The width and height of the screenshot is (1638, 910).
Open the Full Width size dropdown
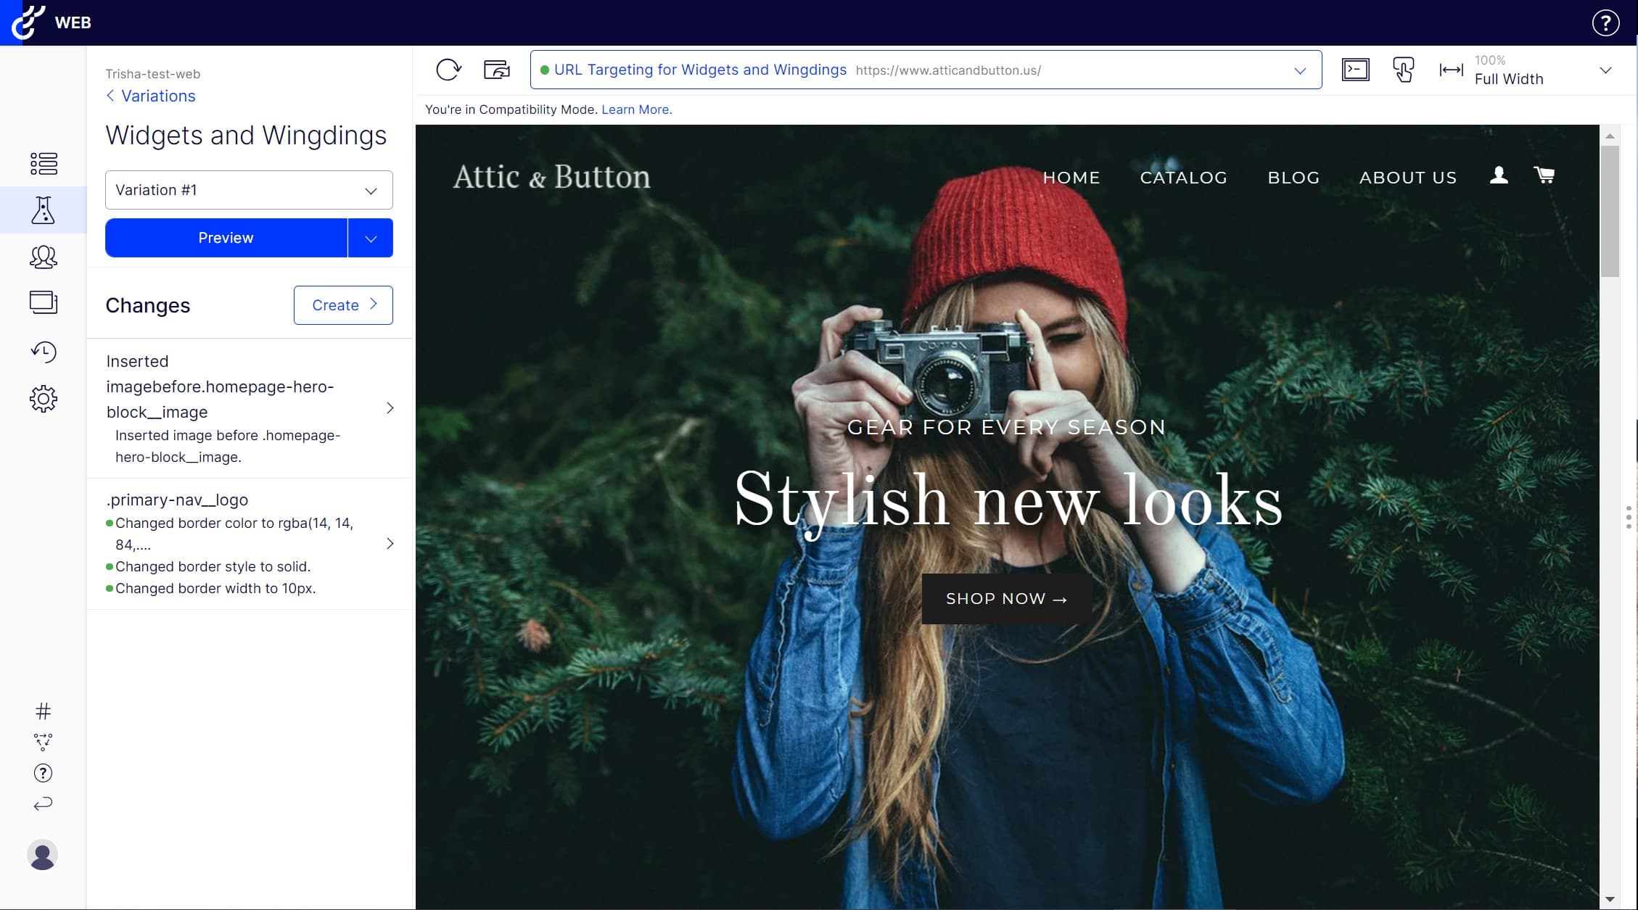click(1605, 70)
